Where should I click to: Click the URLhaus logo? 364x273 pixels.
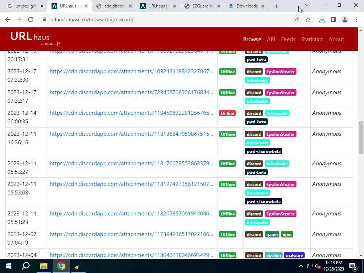tap(35, 39)
